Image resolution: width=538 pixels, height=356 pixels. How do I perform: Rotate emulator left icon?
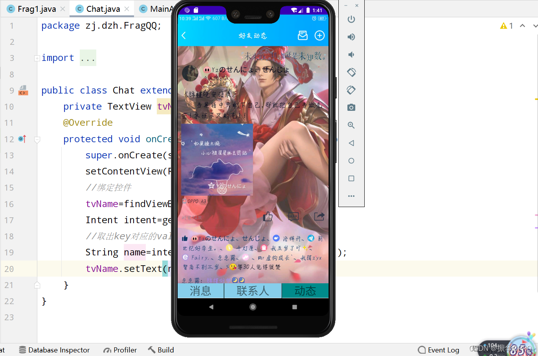[x=351, y=72]
